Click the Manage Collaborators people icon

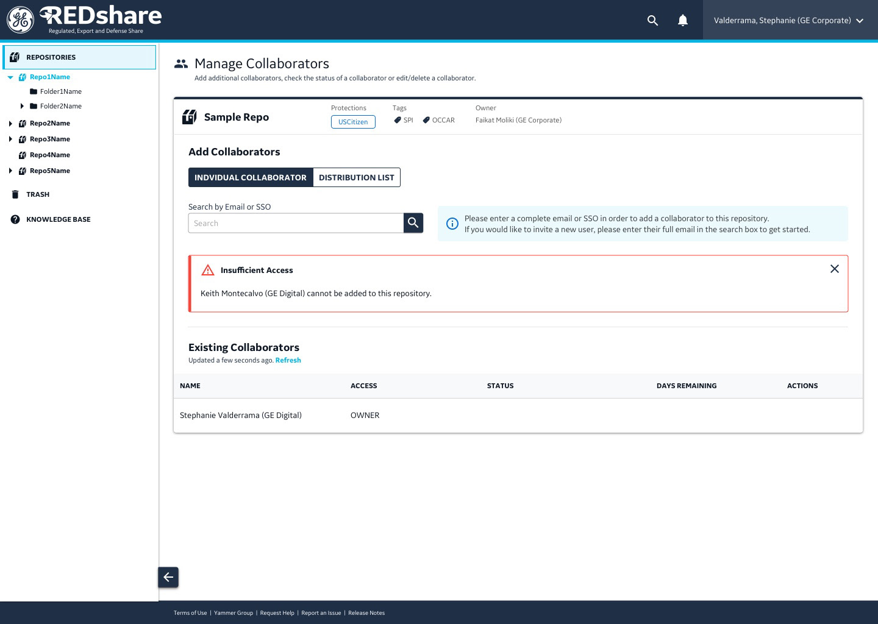click(x=181, y=63)
